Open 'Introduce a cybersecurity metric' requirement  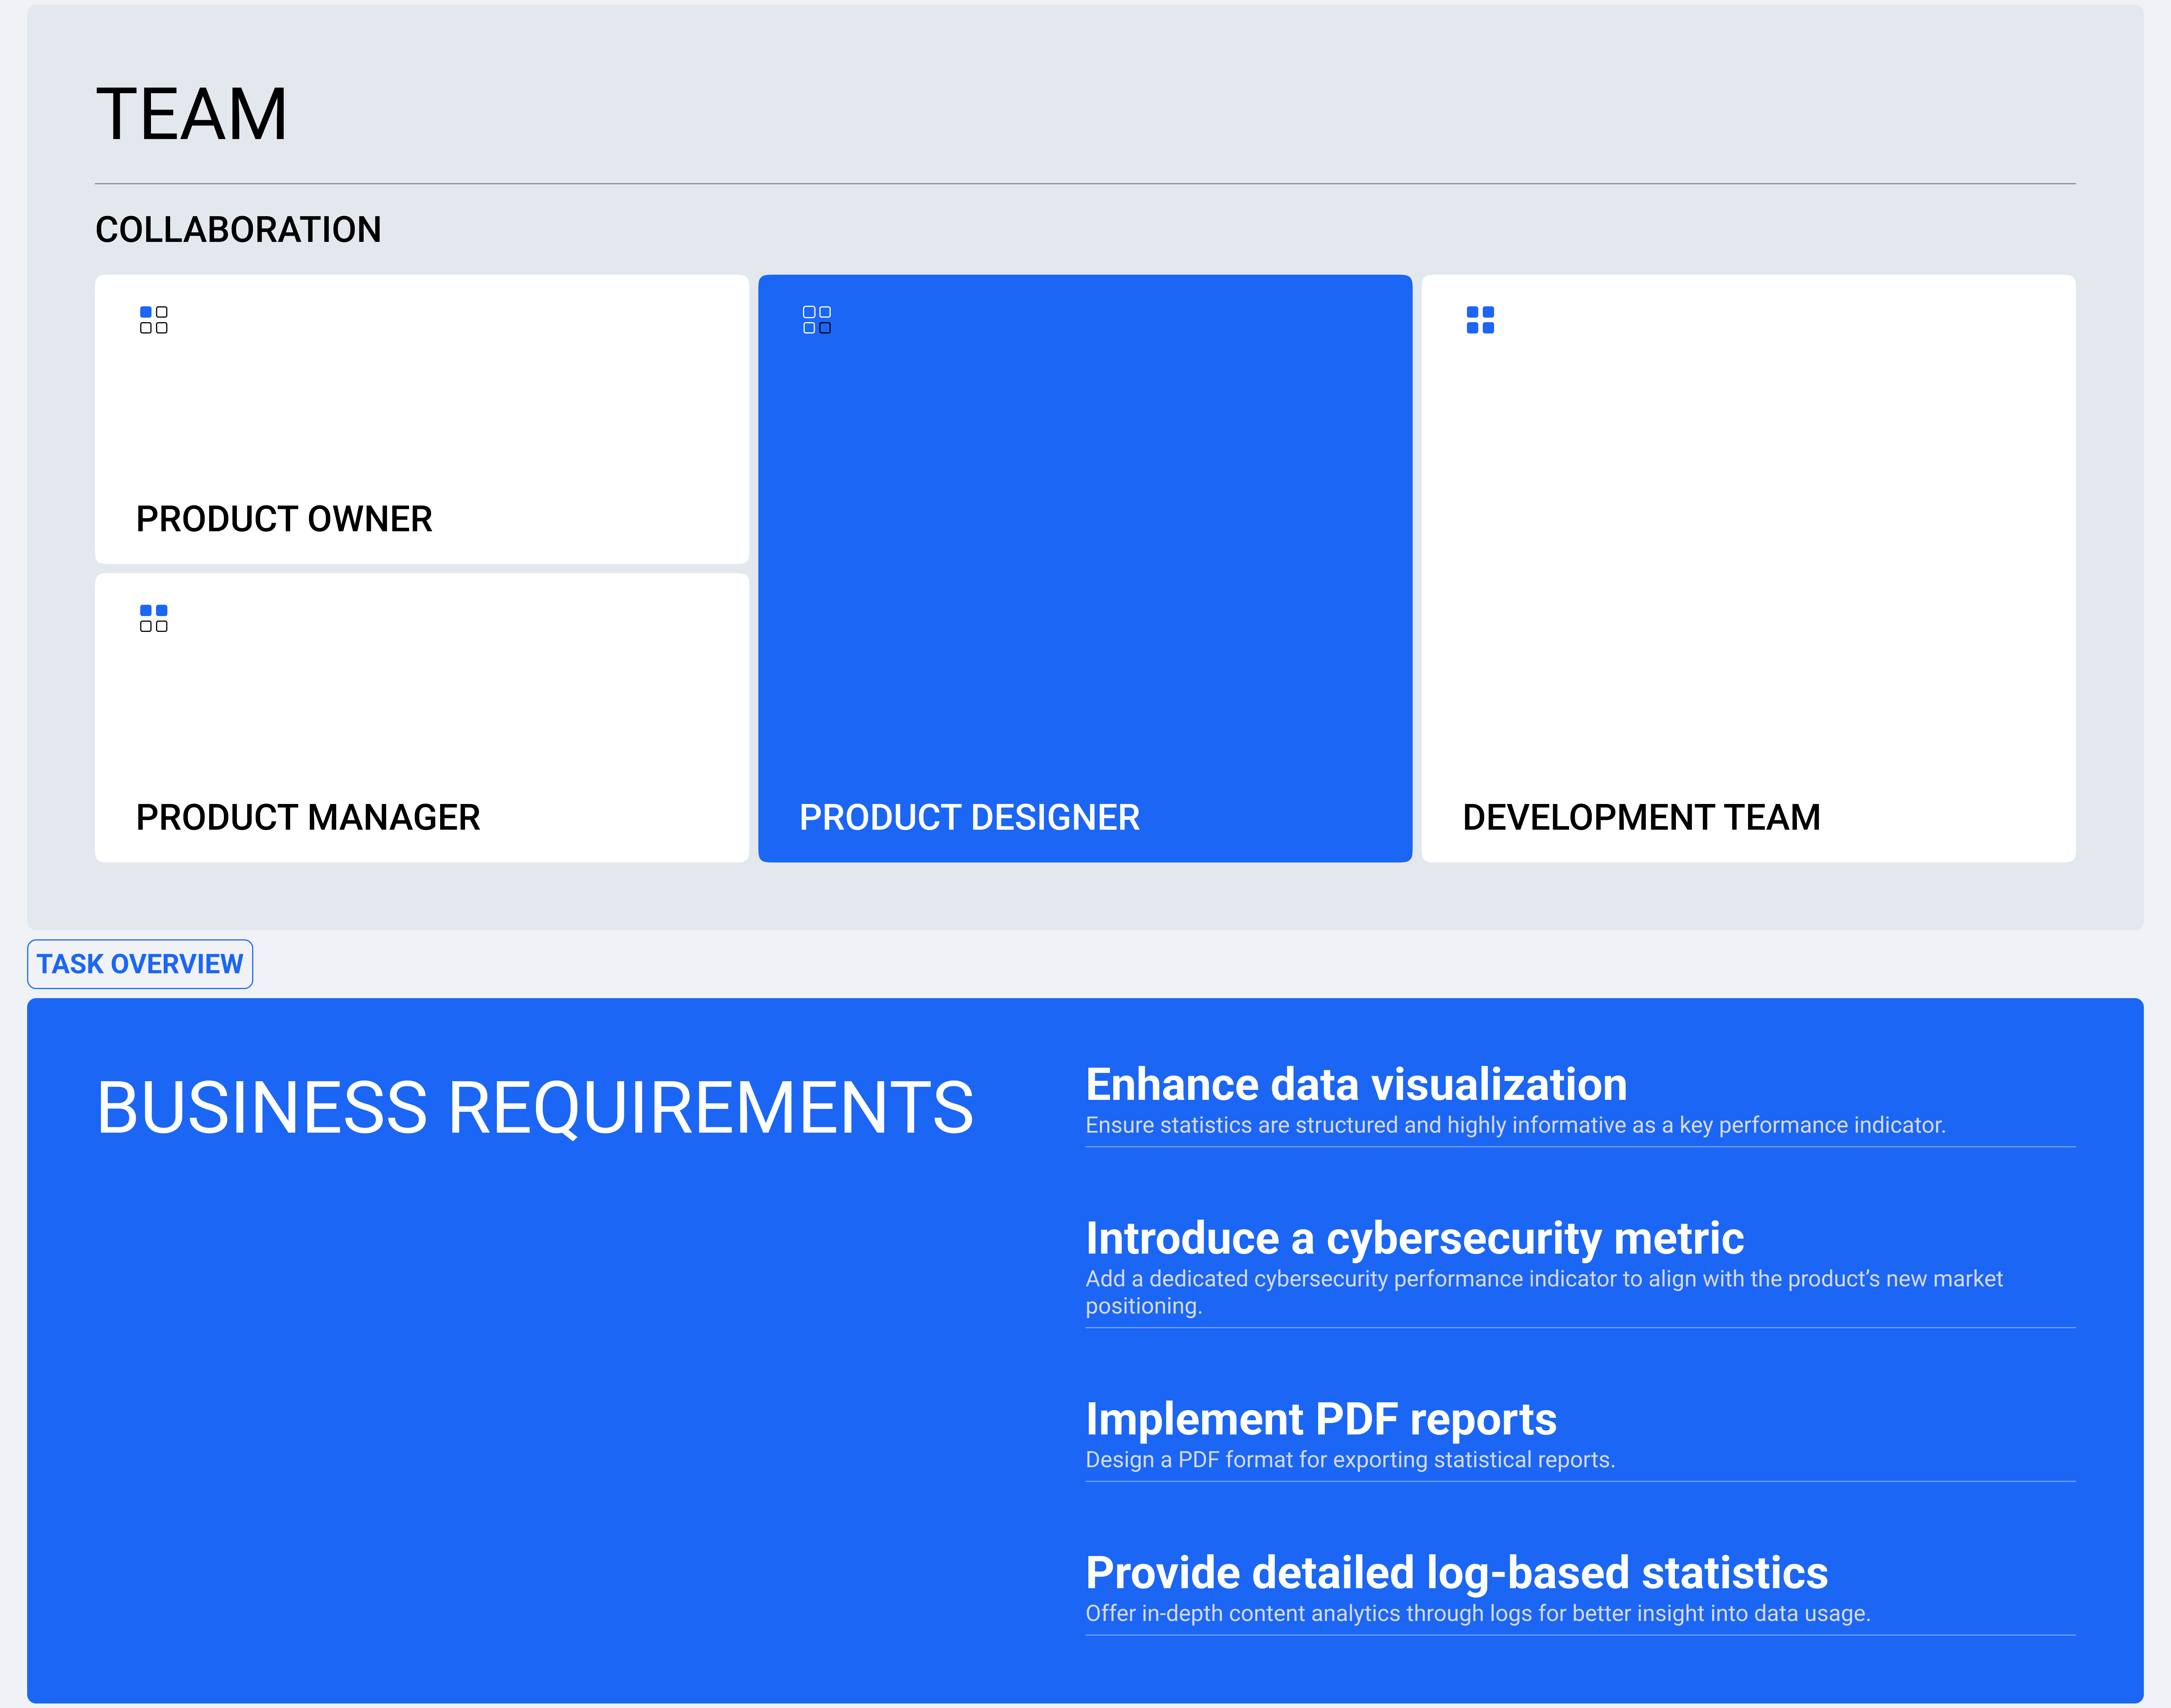(1415, 1239)
